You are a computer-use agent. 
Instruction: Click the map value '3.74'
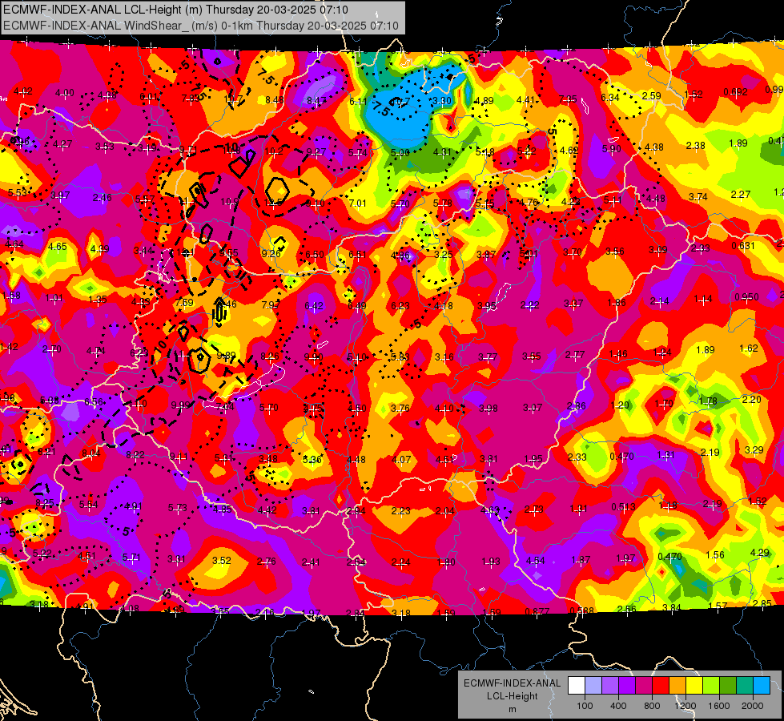(698, 196)
